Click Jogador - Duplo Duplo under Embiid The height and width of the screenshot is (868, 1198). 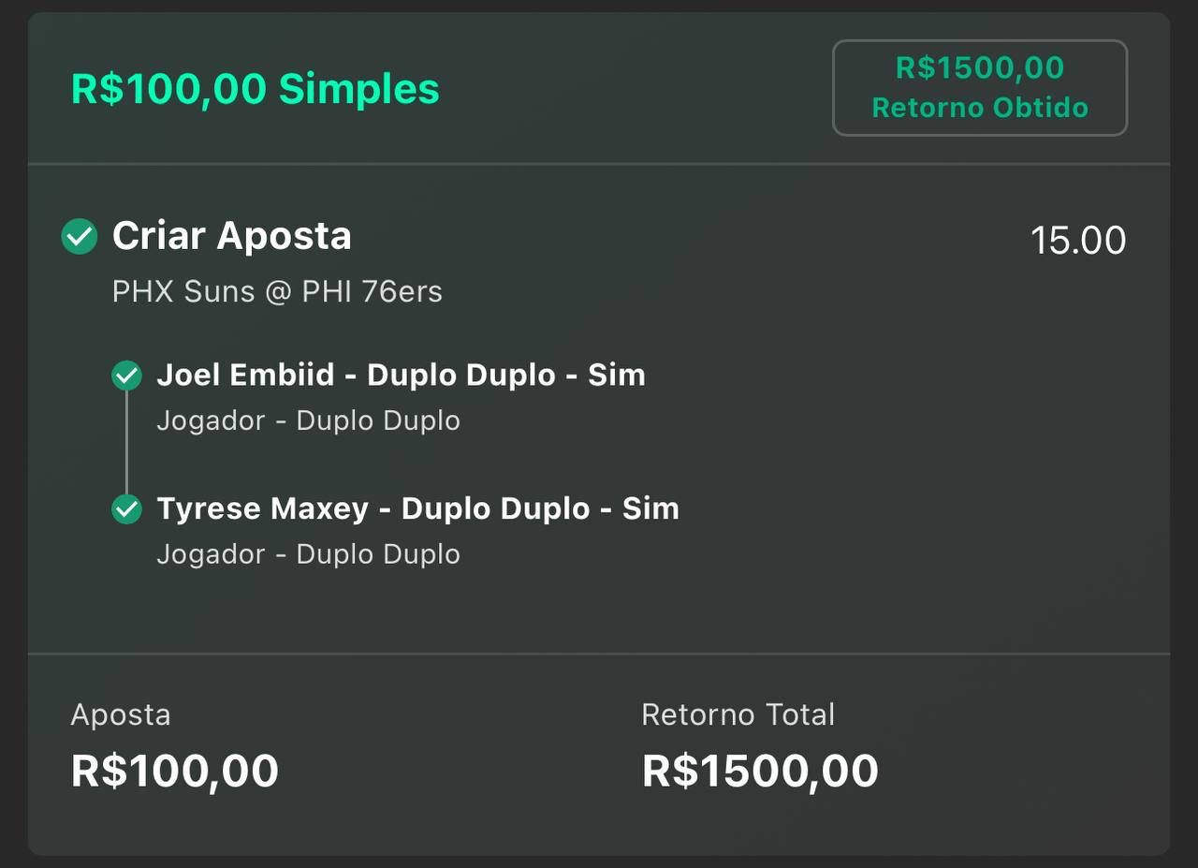(x=309, y=421)
